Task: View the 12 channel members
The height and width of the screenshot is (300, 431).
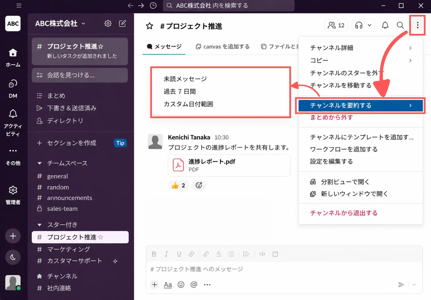Action: pos(336,25)
